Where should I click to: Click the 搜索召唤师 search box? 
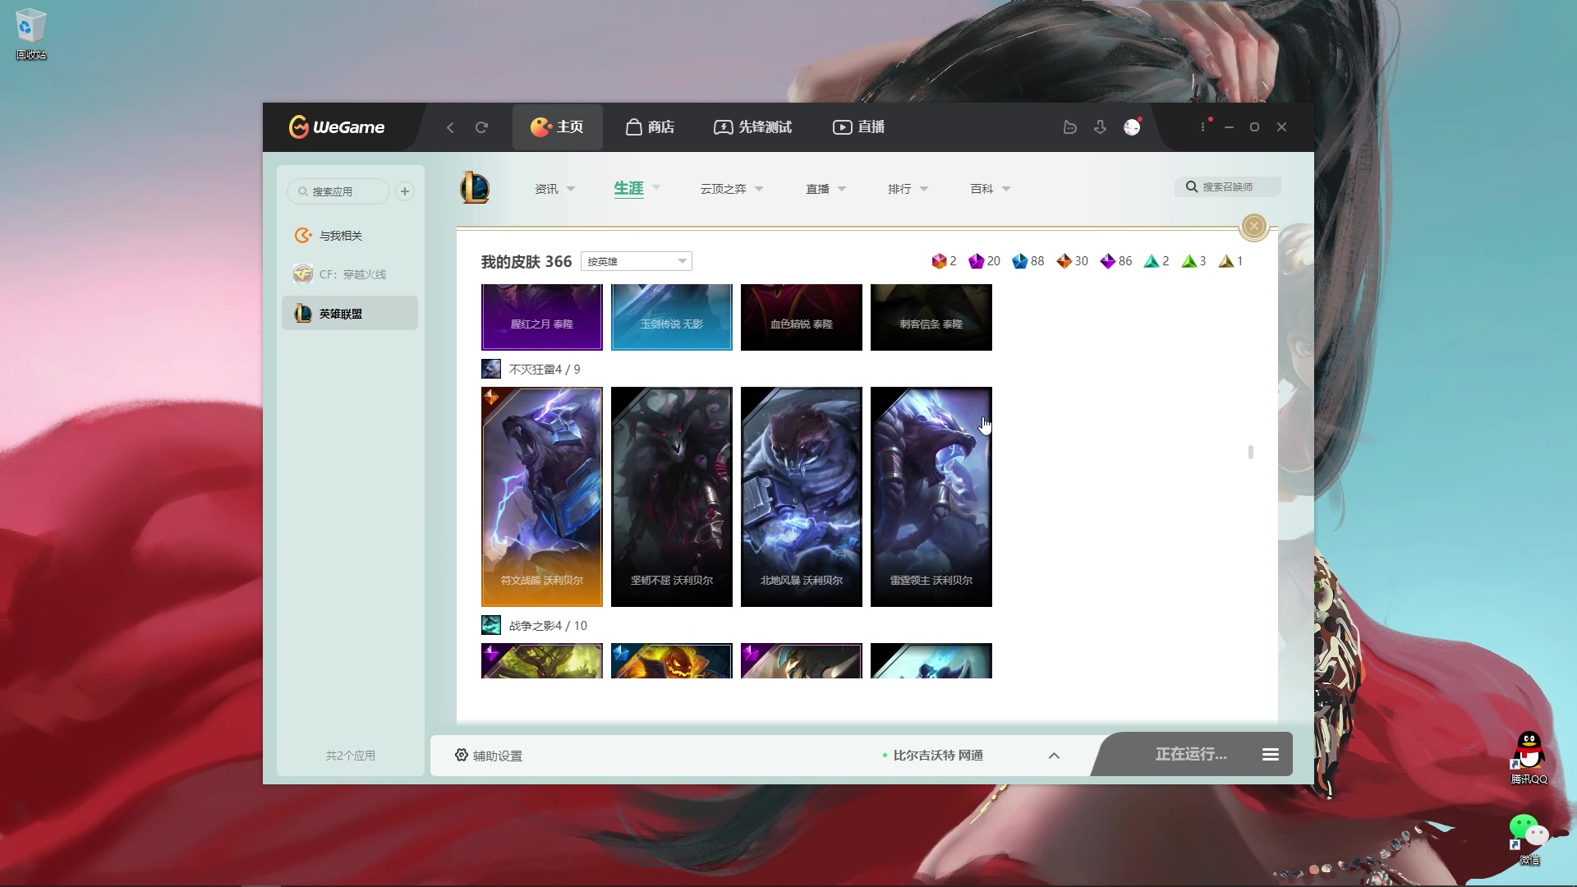tap(1227, 187)
